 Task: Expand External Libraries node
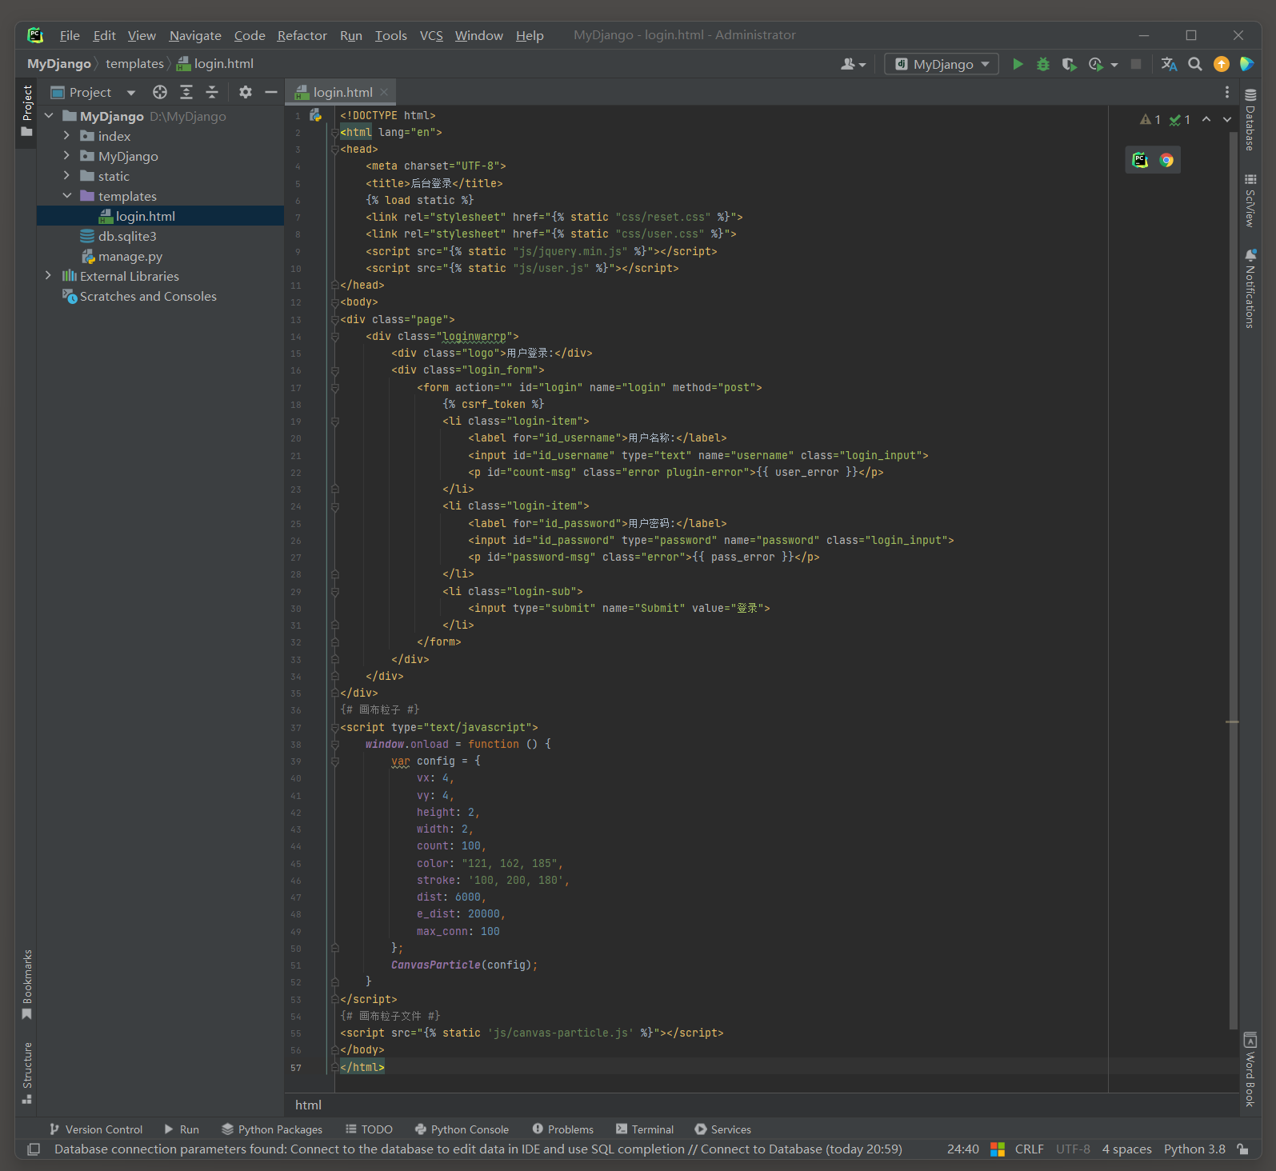click(x=48, y=276)
